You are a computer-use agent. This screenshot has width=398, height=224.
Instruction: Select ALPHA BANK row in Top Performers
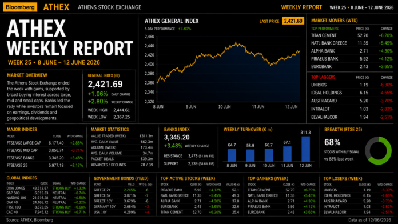pyautogui.click(x=352, y=51)
